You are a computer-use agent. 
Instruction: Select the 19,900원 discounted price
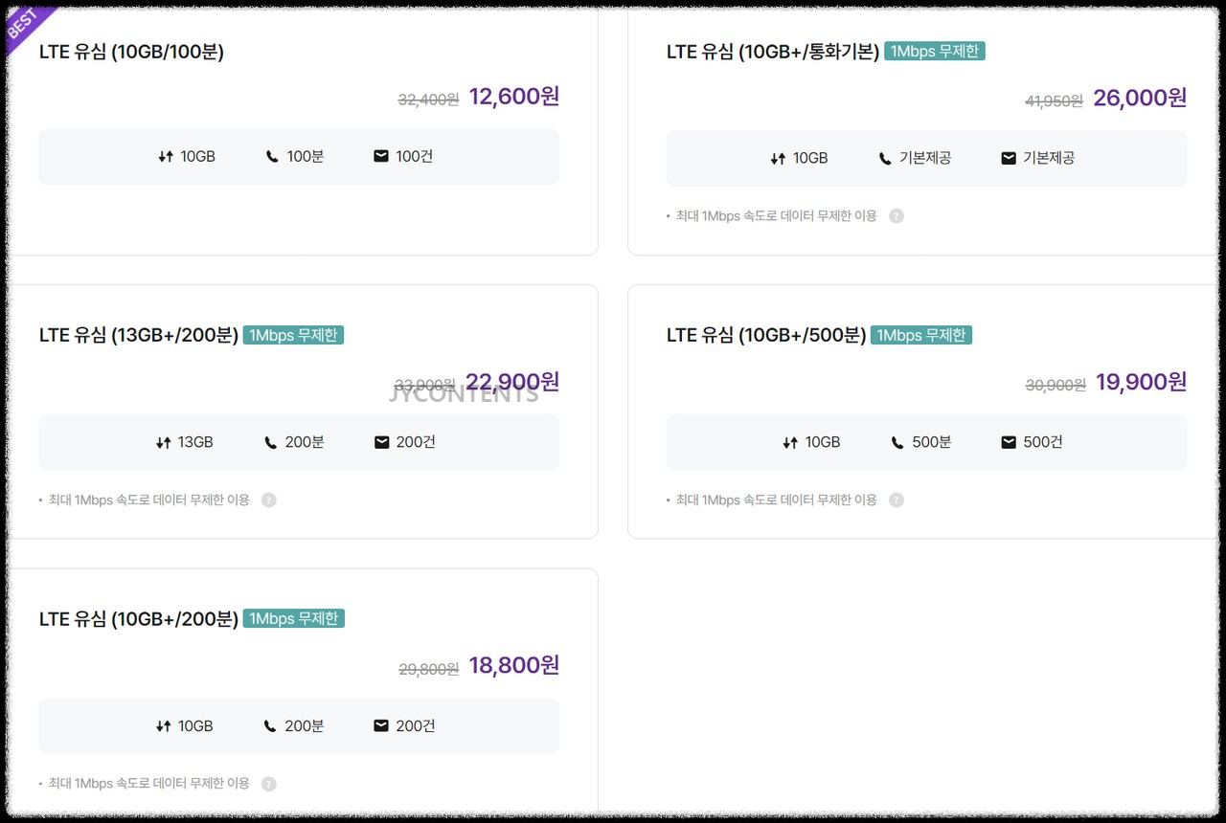[1142, 382]
